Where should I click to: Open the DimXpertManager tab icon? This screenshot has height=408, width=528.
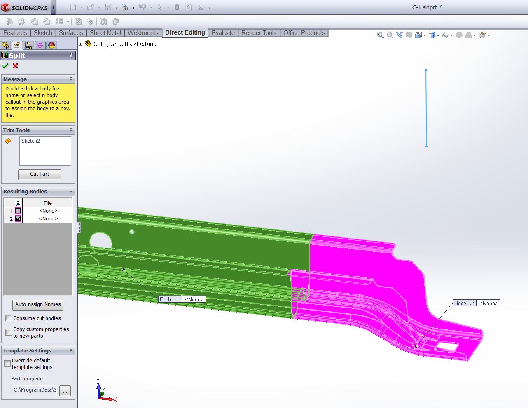point(40,45)
